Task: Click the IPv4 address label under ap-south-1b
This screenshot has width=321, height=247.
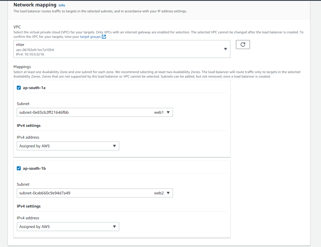Action: 28,218
